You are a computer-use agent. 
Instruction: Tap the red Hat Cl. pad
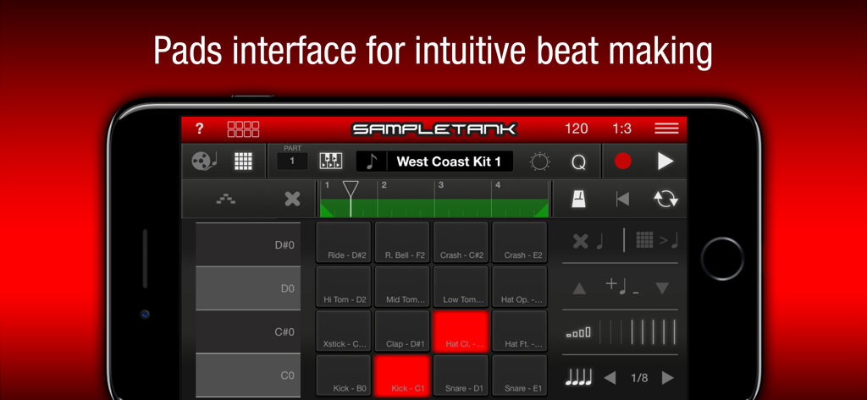461,331
